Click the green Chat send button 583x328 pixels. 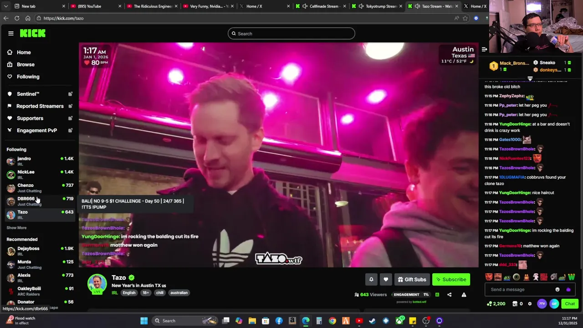tap(570, 304)
